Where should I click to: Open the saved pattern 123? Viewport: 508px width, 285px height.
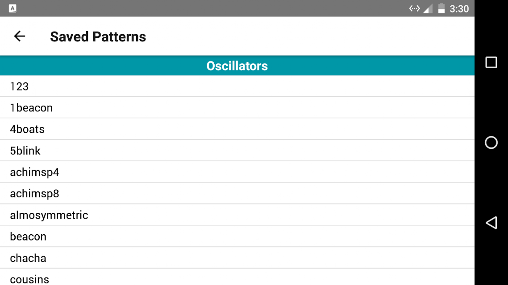(x=237, y=86)
